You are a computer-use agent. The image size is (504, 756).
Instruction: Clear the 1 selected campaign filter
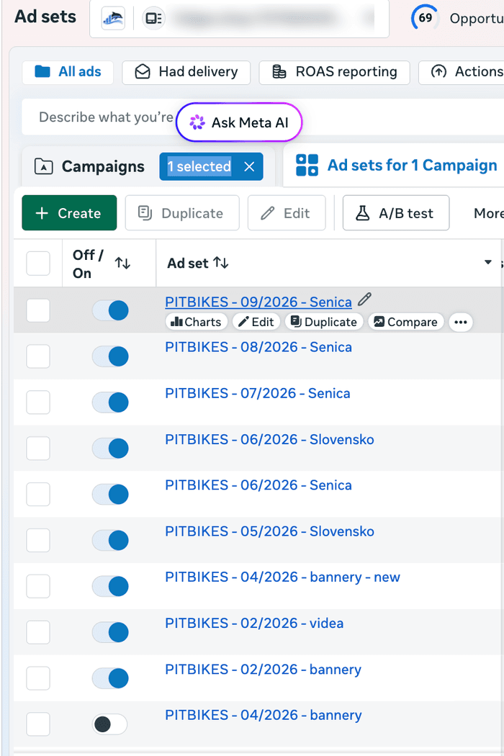point(249,166)
